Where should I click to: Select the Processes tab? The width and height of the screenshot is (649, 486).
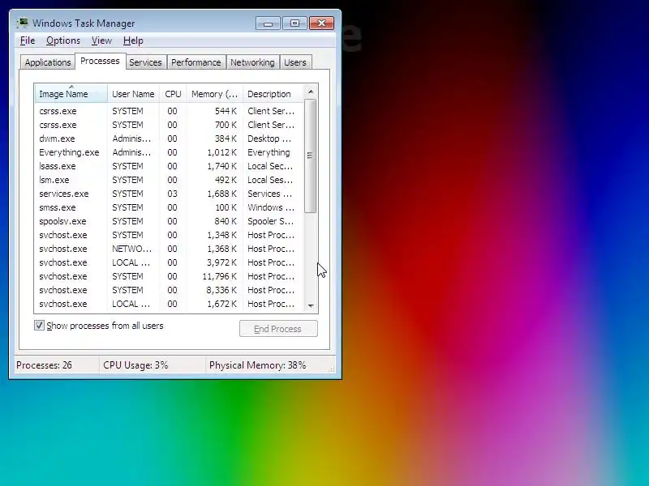[100, 62]
